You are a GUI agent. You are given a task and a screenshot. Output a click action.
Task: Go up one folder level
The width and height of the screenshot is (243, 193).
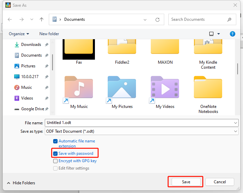pos(41,19)
